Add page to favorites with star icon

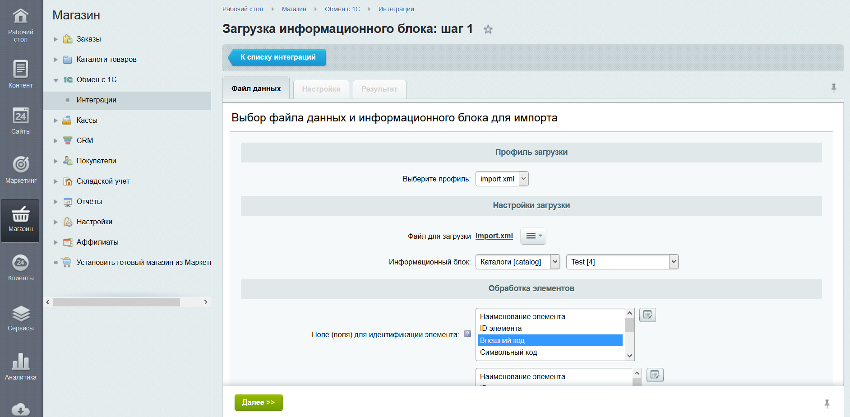pos(488,30)
